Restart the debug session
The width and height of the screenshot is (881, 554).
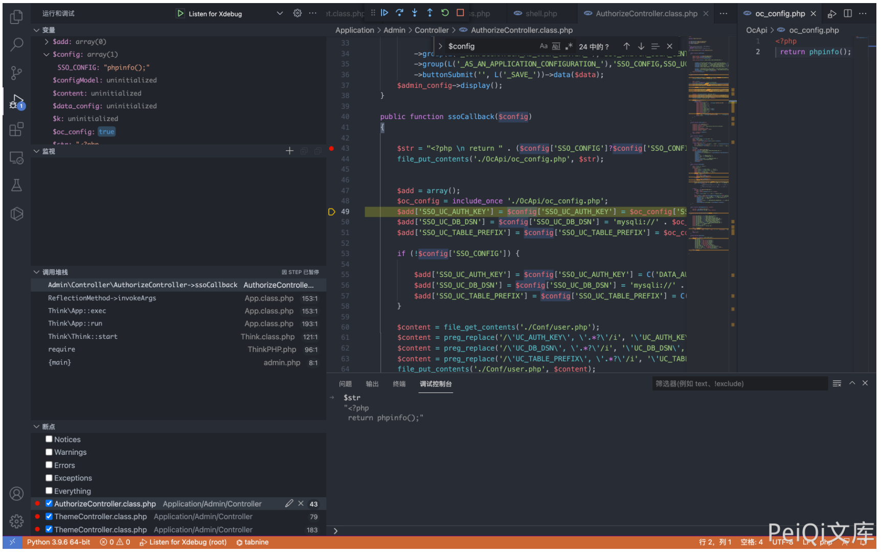point(445,13)
